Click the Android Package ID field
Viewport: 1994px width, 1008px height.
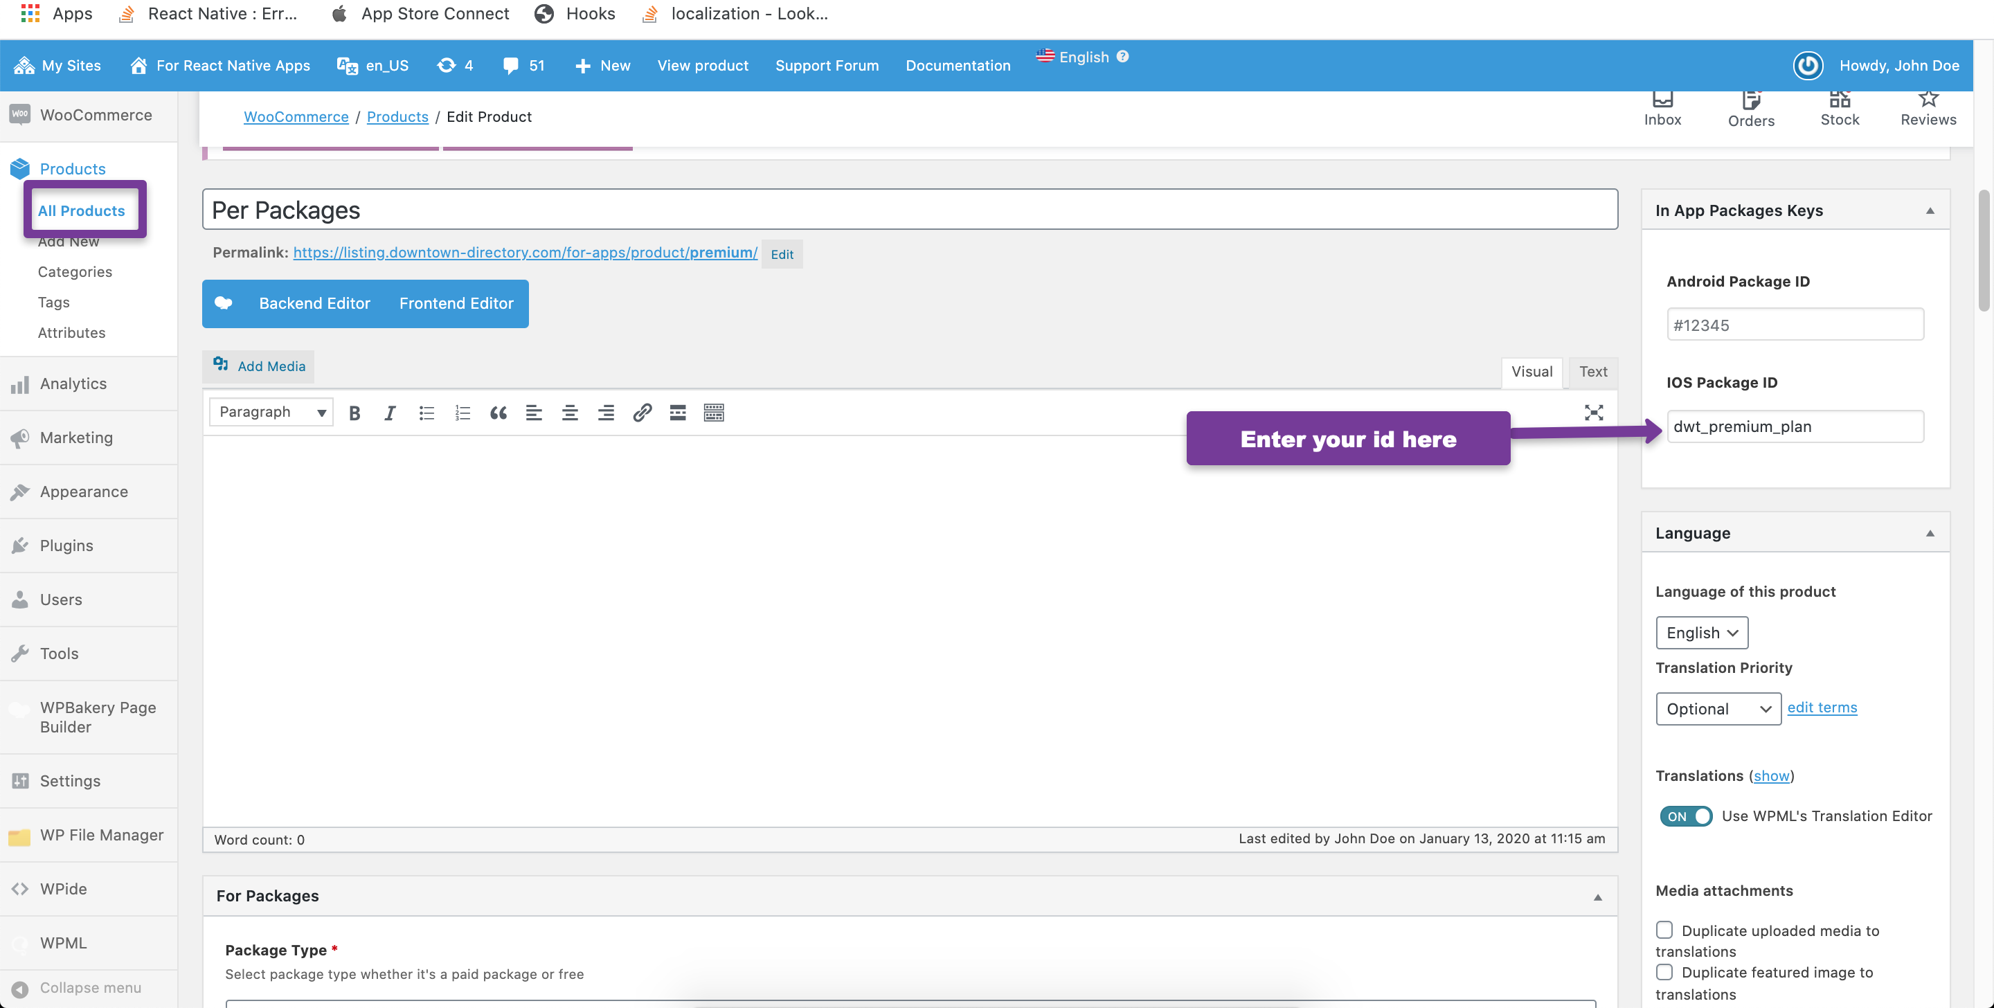[1795, 325]
